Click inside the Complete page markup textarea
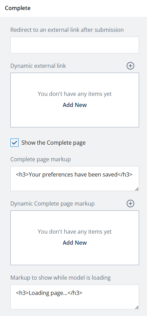This screenshot has height=316, width=147. click(x=75, y=179)
